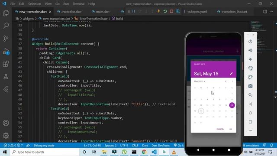Image resolution: width=277 pixels, height=156 pixels.
Task: Open the Extensions view
Action: coord(6,64)
